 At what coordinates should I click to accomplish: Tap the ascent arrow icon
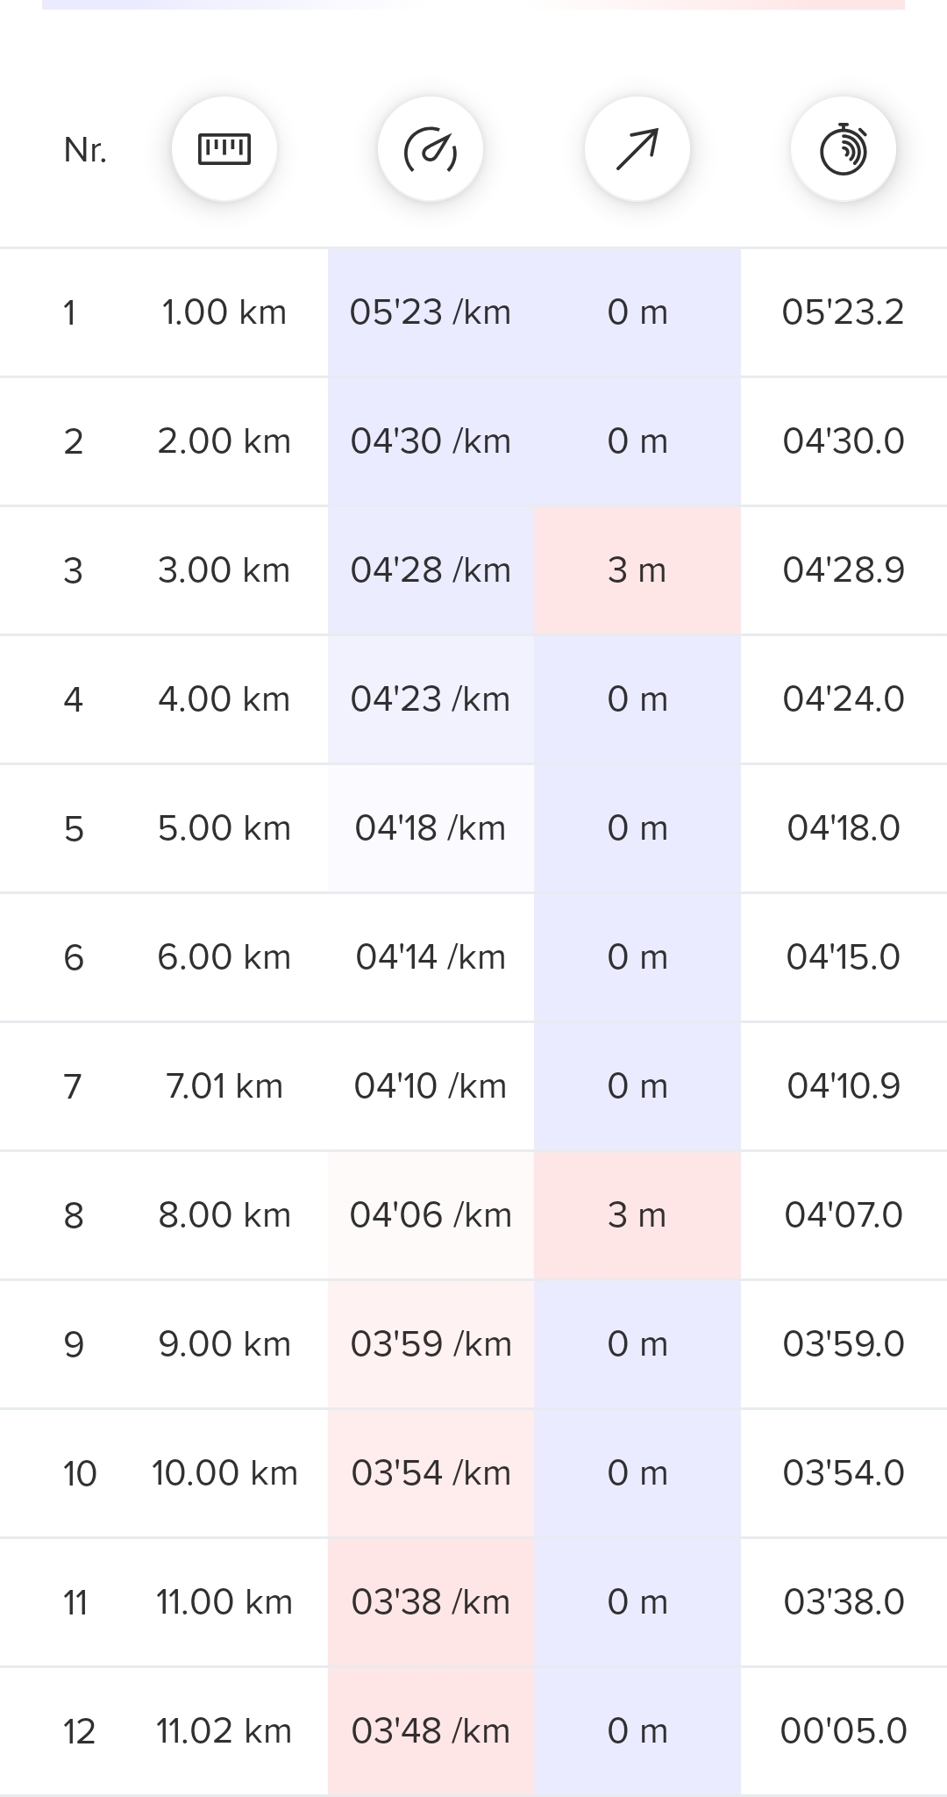(x=637, y=149)
